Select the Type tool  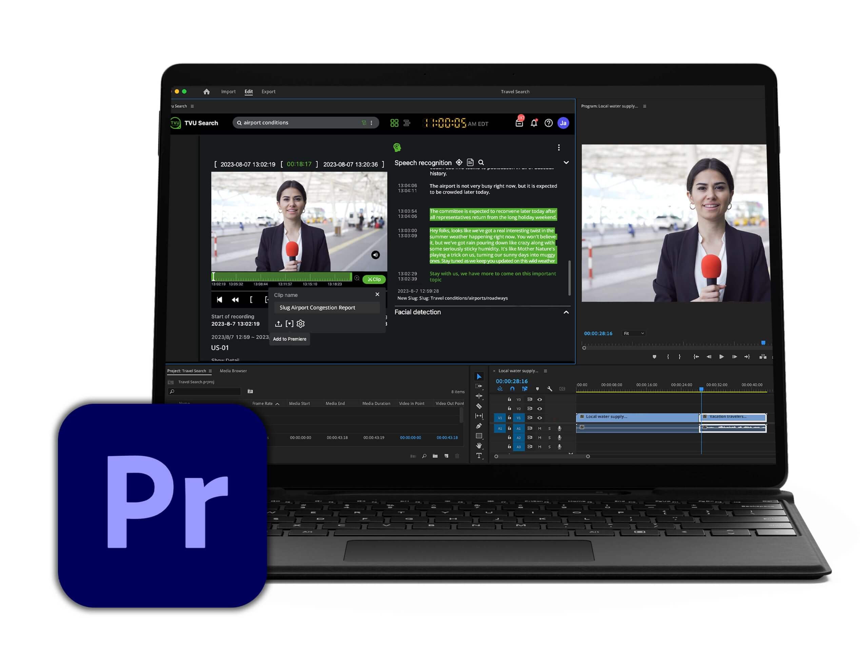click(x=479, y=456)
